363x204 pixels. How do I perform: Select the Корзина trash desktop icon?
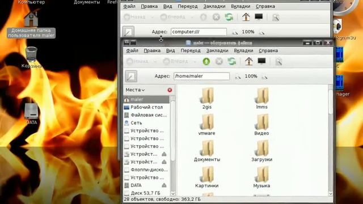(x=31, y=57)
